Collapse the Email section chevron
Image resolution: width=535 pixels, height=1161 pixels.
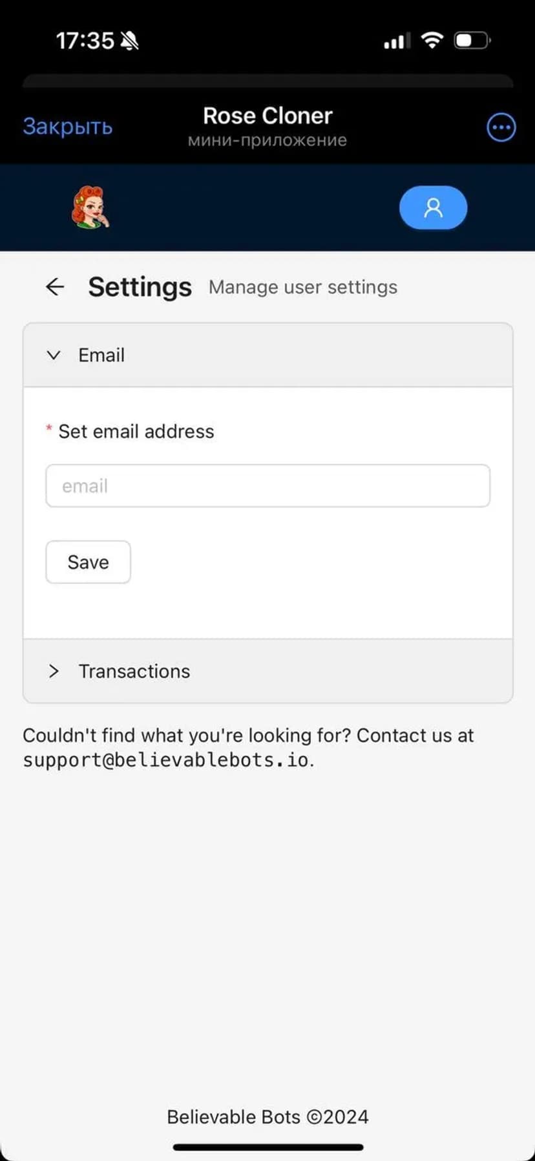(54, 355)
